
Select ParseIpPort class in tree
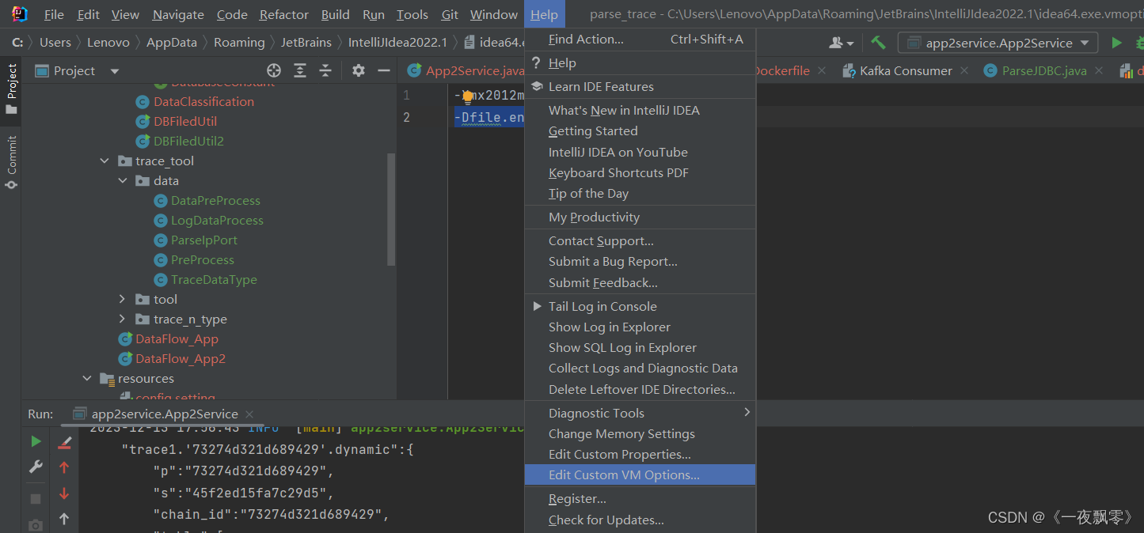[204, 240]
